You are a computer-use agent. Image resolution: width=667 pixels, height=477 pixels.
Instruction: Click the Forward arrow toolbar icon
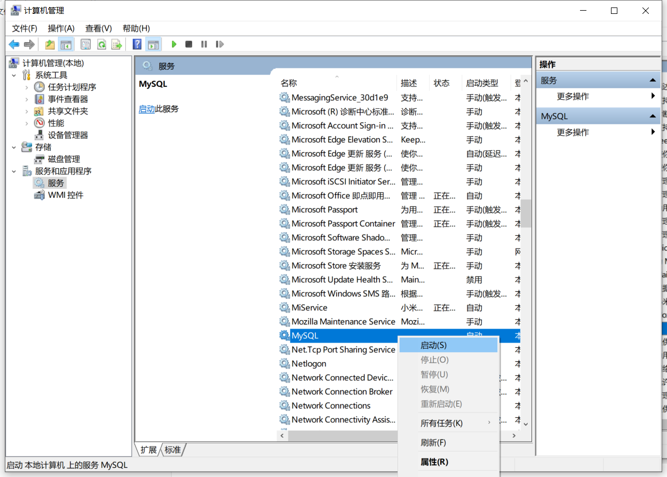coord(29,44)
